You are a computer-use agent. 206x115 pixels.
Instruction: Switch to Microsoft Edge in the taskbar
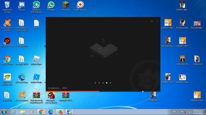[51, 112]
